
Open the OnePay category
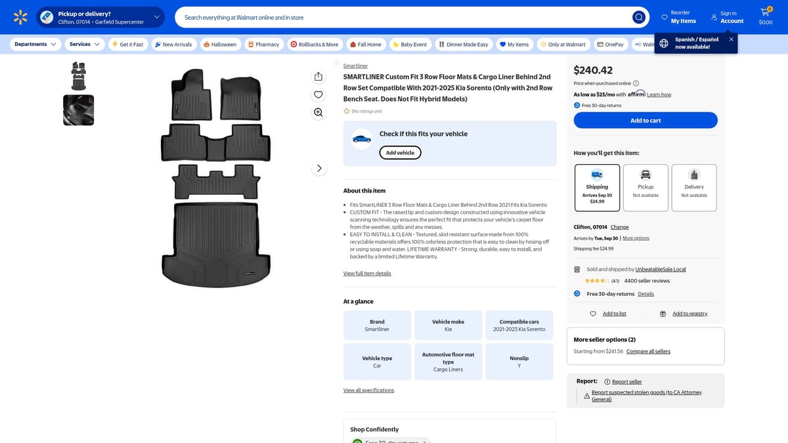(x=611, y=45)
